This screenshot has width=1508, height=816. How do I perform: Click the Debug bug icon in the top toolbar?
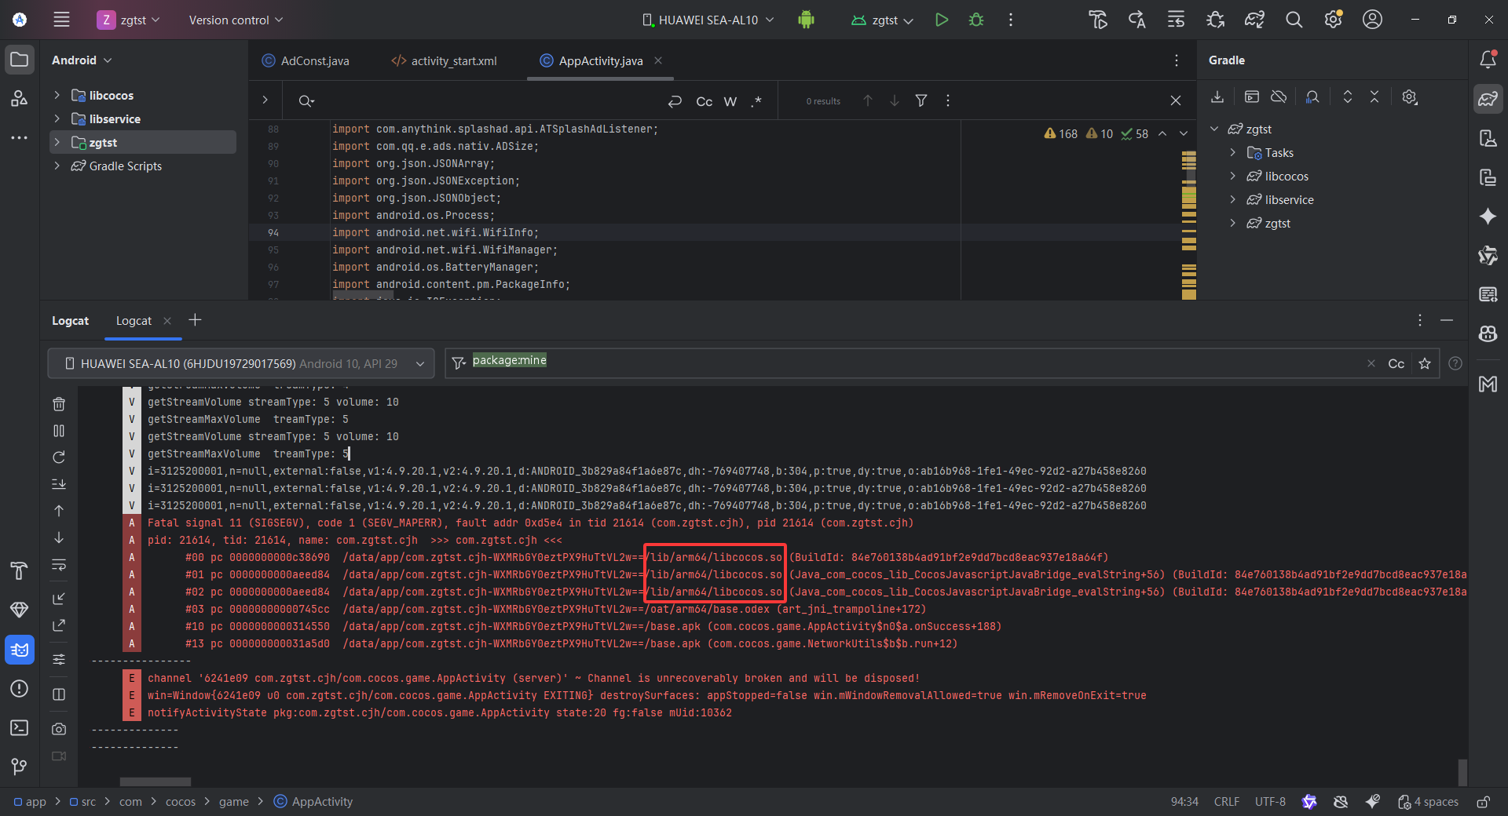point(976,20)
